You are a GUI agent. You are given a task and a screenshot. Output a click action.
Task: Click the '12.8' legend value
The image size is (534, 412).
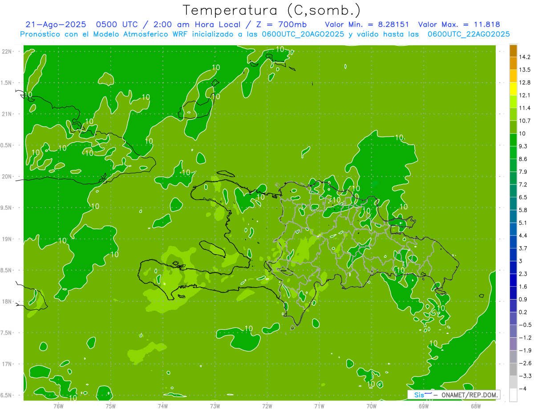(525, 83)
